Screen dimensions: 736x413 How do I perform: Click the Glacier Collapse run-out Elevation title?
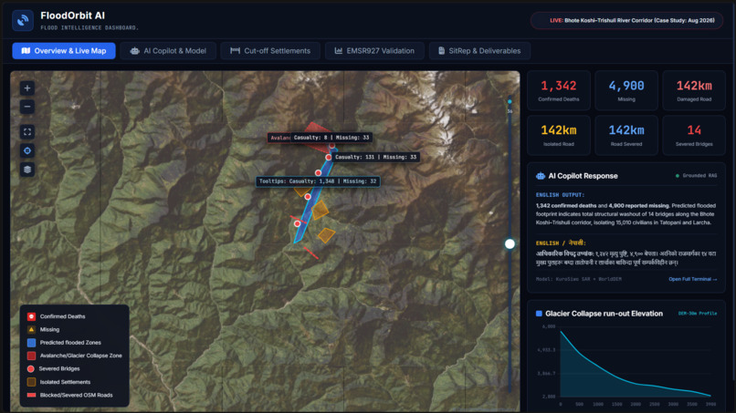[605, 314]
